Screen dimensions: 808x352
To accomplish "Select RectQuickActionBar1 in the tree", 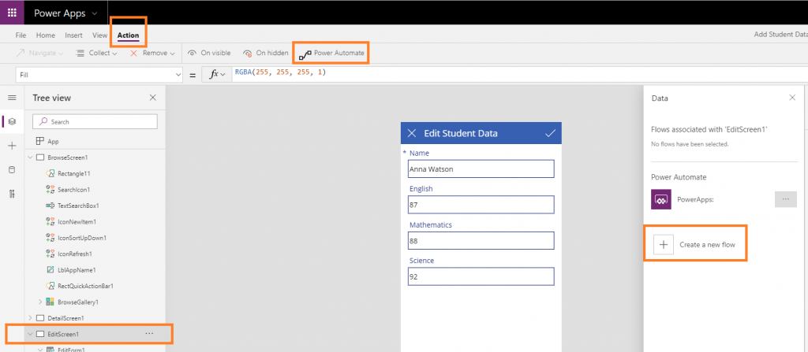I will (x=85, y=286).
